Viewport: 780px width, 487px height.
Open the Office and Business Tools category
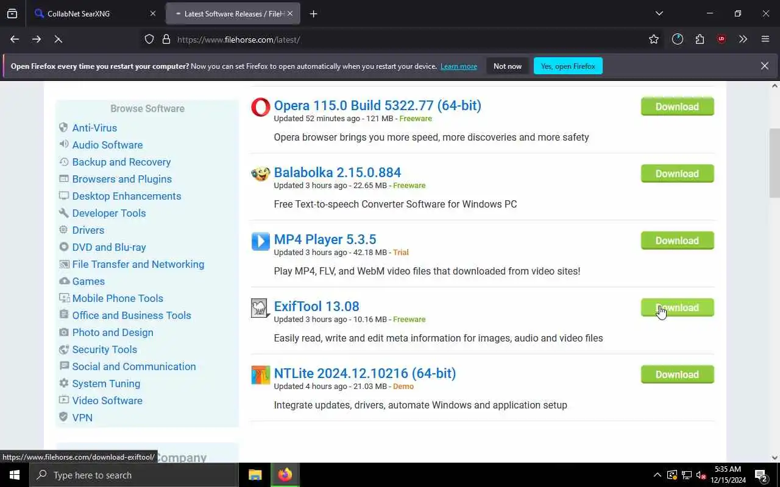pyautogui.click(x=132, y=315)
